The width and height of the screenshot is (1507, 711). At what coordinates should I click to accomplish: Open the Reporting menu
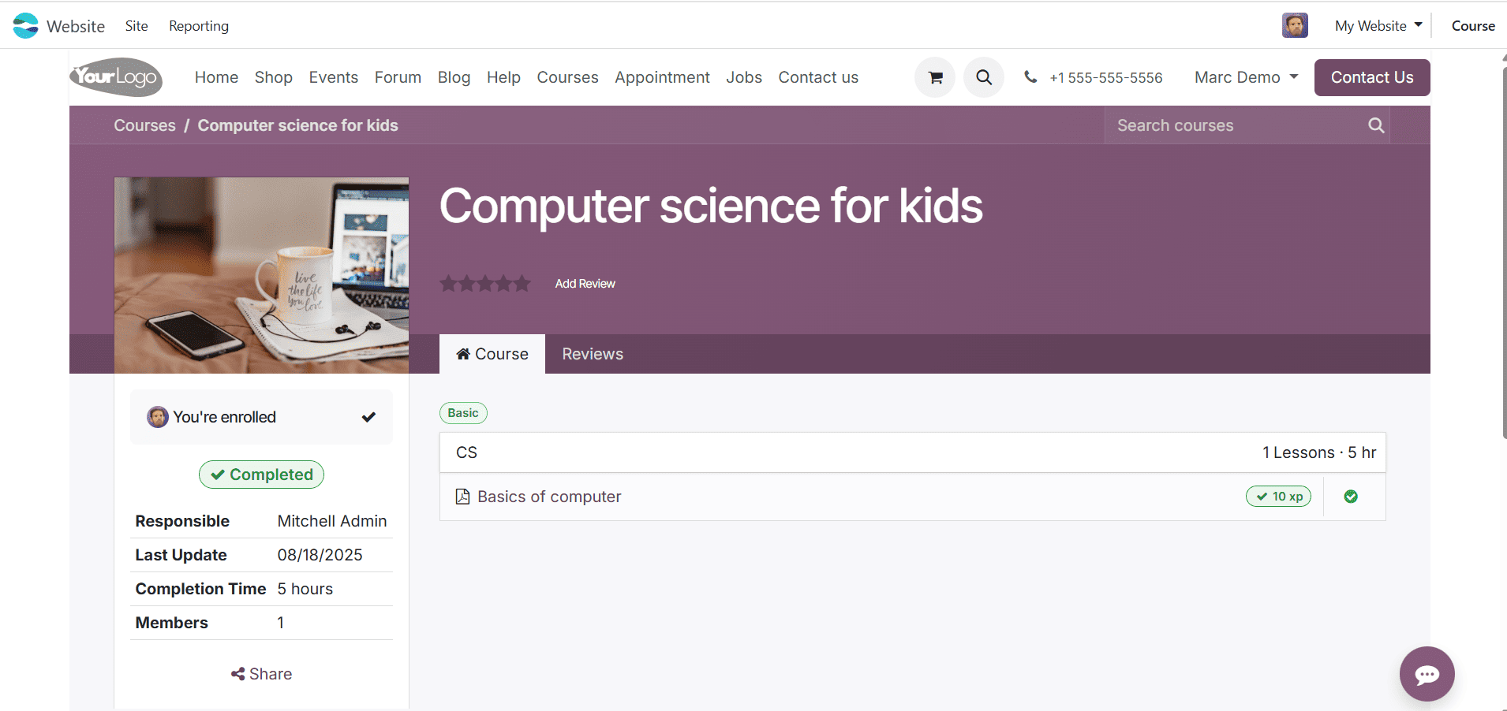199,26
